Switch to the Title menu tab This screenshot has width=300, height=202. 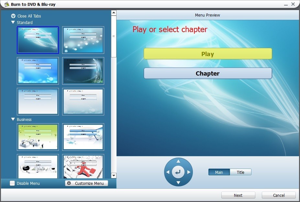241,172
